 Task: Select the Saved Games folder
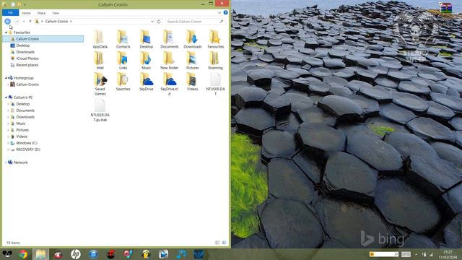point(100,84)
